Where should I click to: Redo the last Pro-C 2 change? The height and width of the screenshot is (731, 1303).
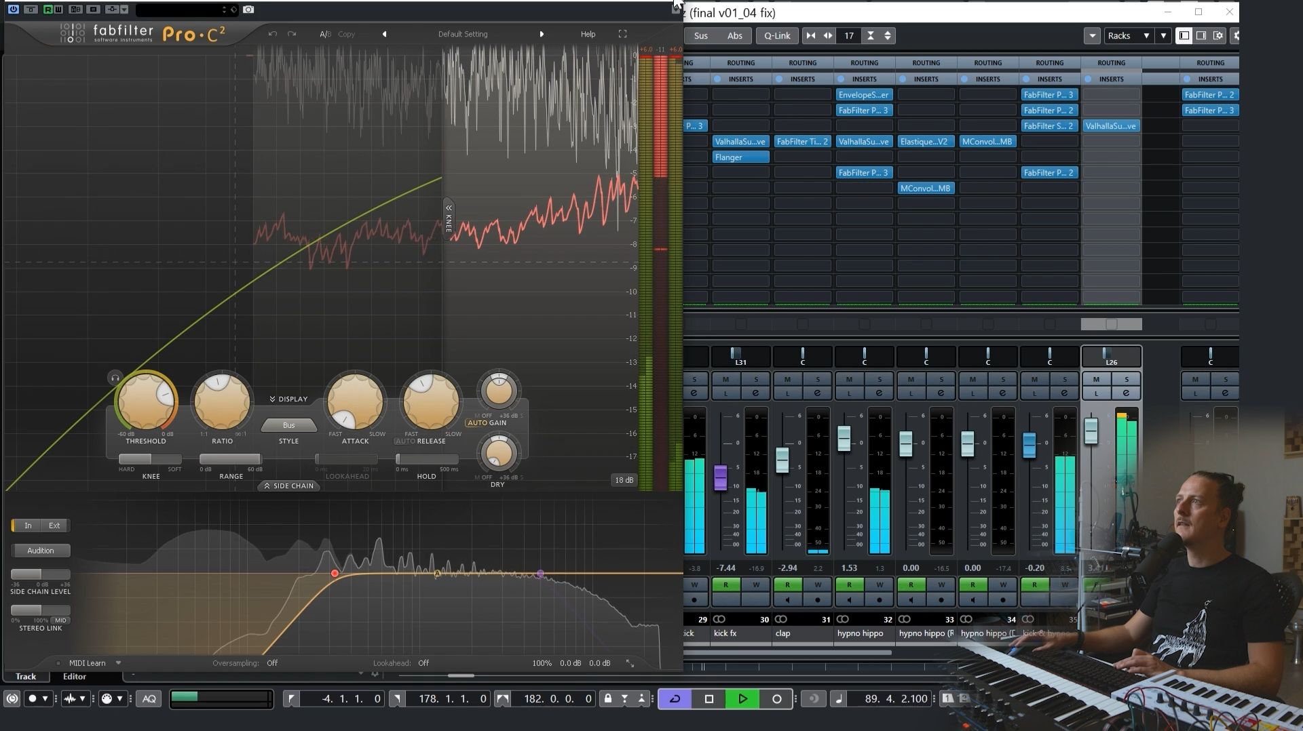[292, 34]
